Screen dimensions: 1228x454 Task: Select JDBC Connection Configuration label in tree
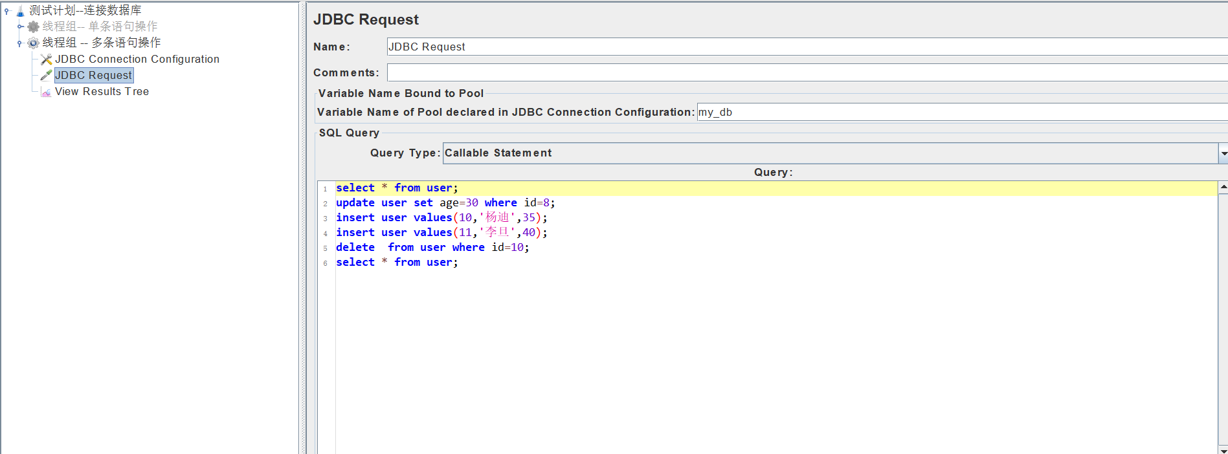pyautogui.click(x=137, y=59)
